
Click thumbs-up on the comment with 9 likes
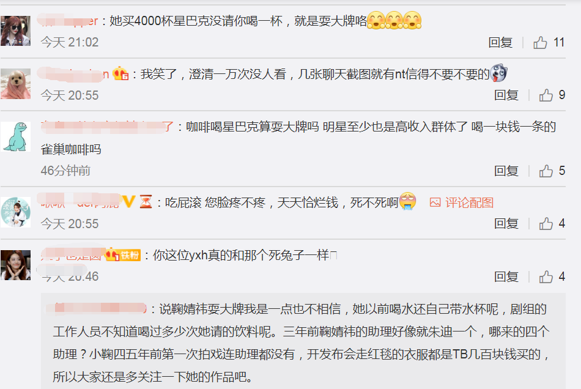546,95
